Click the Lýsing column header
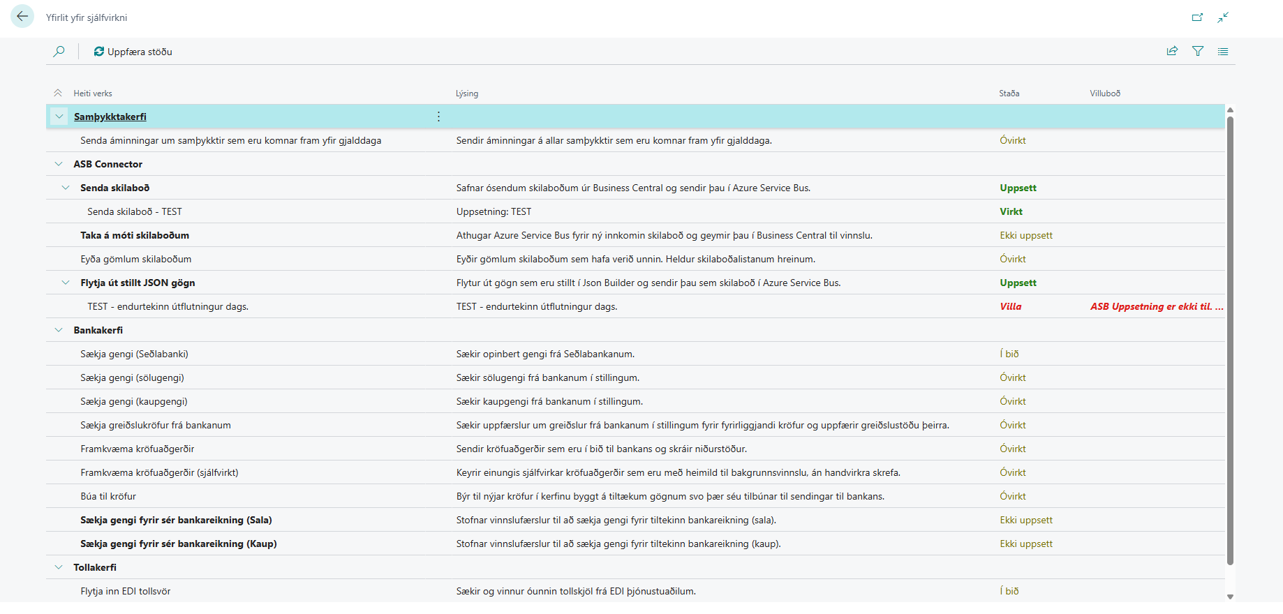 [x=467, y=93]
